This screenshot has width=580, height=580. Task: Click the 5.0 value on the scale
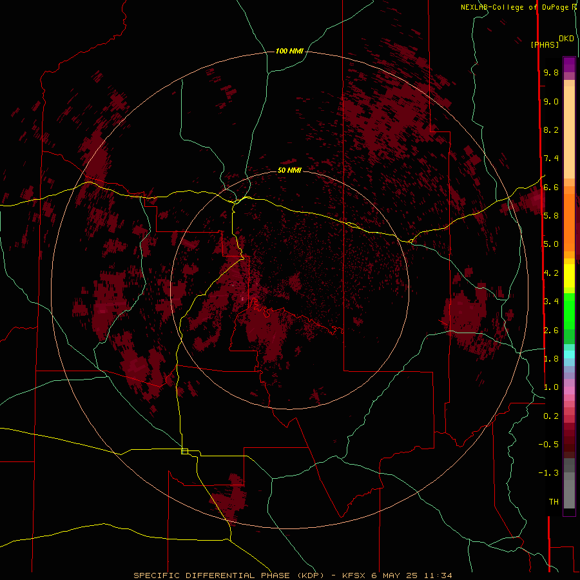pos(551,244)
